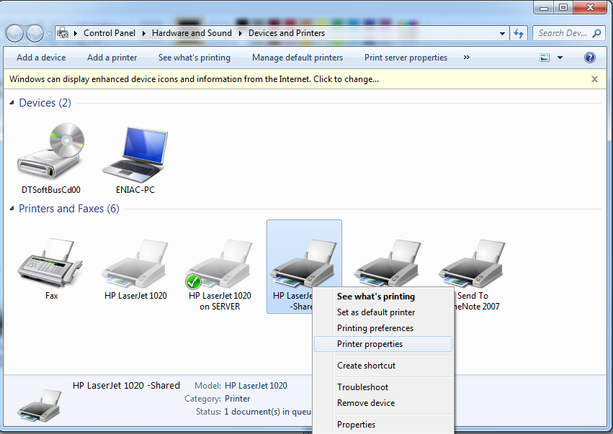613x434 pixels.
Task: Minimize the Devices and Printers window
Action: (543, 7)
